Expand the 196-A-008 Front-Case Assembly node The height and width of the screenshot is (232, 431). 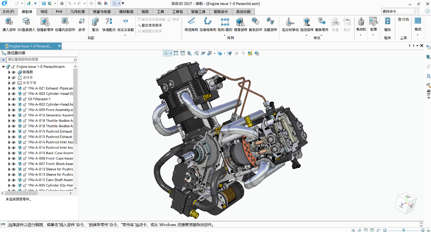10,159
